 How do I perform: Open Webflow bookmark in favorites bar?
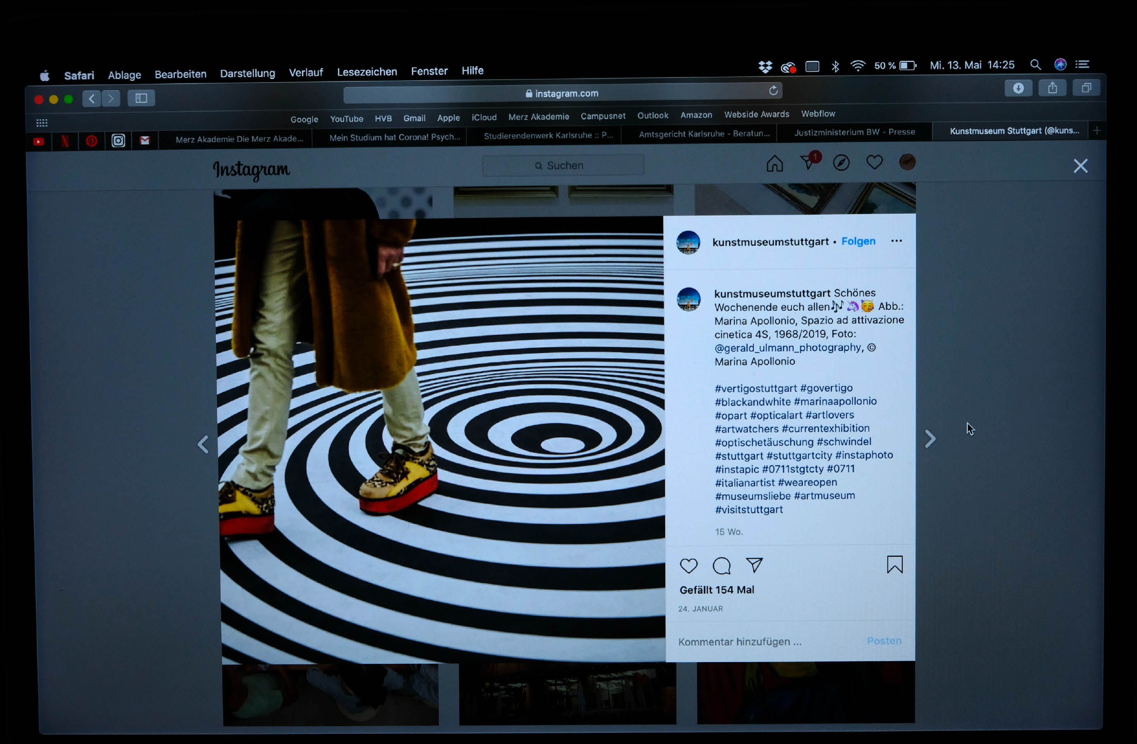click(818, 114)
